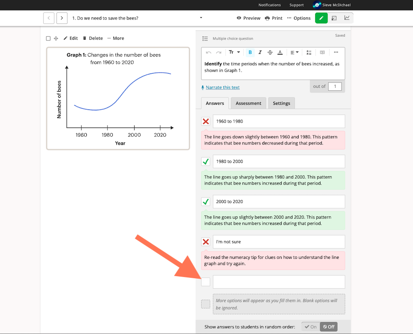Turn random answer order On
The height and width of the screenshot is (334, 413).
[311, 327]
